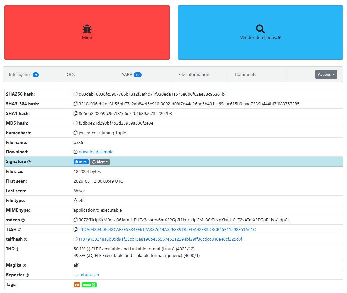
Task: Click the blue Mirai signature badge
Action: (81, 162)
